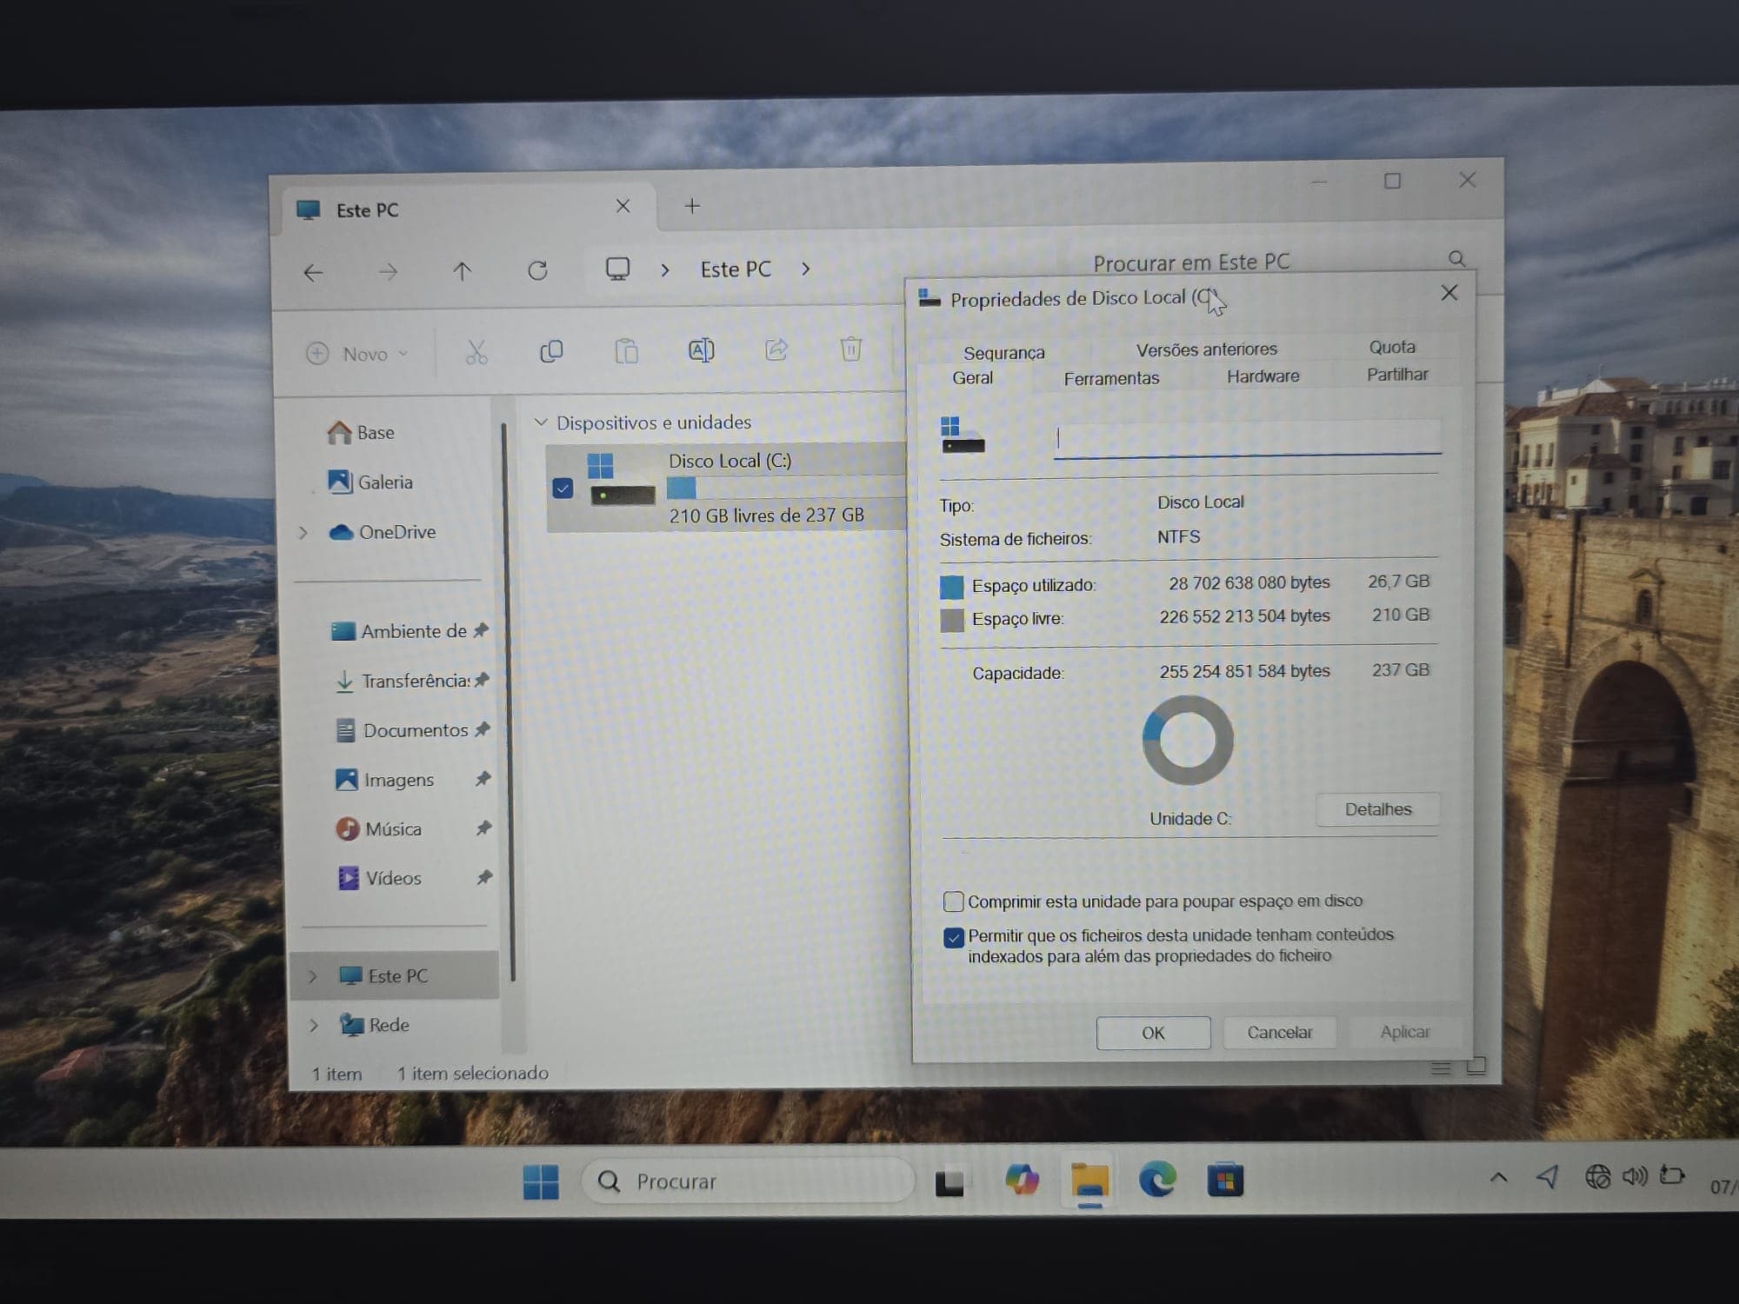
Task: Expand Este PC in navigation pane
Action: (313, 976)
